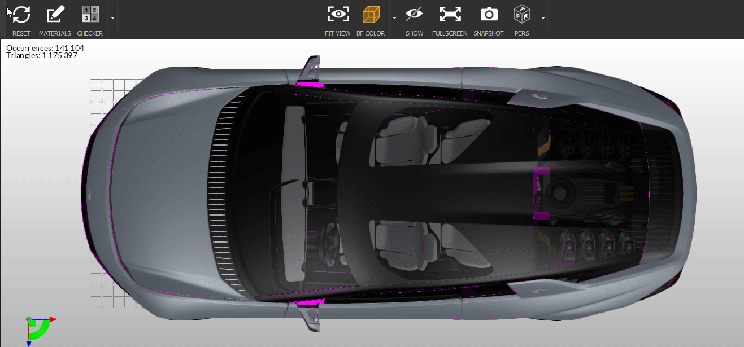Click the Reset view icon
Image resolution: width=744 pixels, height=347 pixels.
point(21,15)
